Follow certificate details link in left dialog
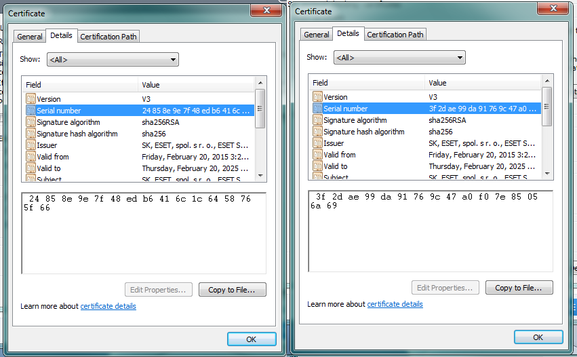The width and height of the screenshot is (577, 357). coord(108,306)
